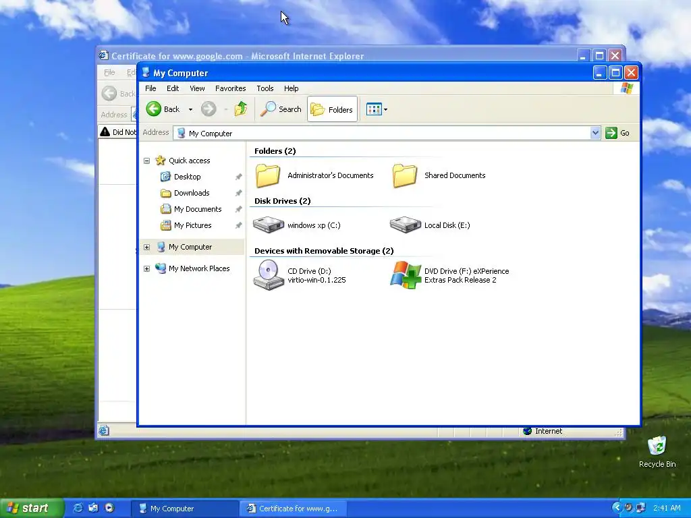This screenshot has width=691, height=518.
Task: Select Administrator's Documents folder icon
Action: point(267,175)
